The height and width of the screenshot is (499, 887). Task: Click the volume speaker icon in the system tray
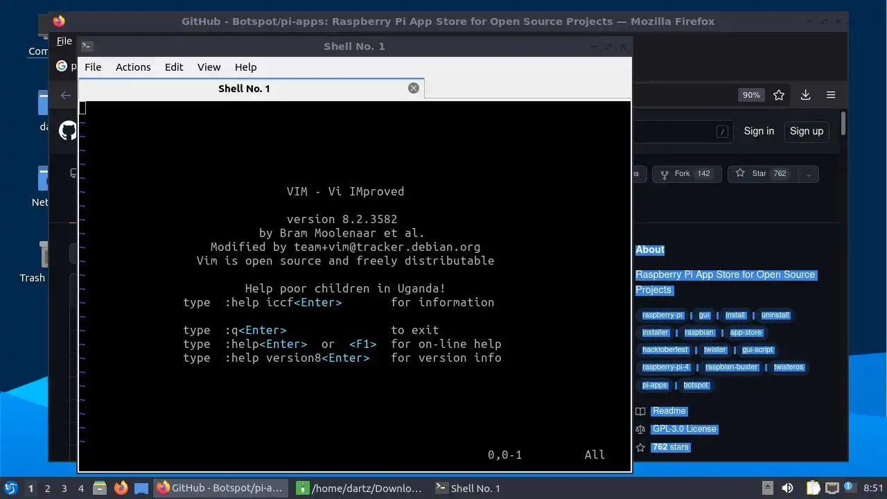coord(787,488)
